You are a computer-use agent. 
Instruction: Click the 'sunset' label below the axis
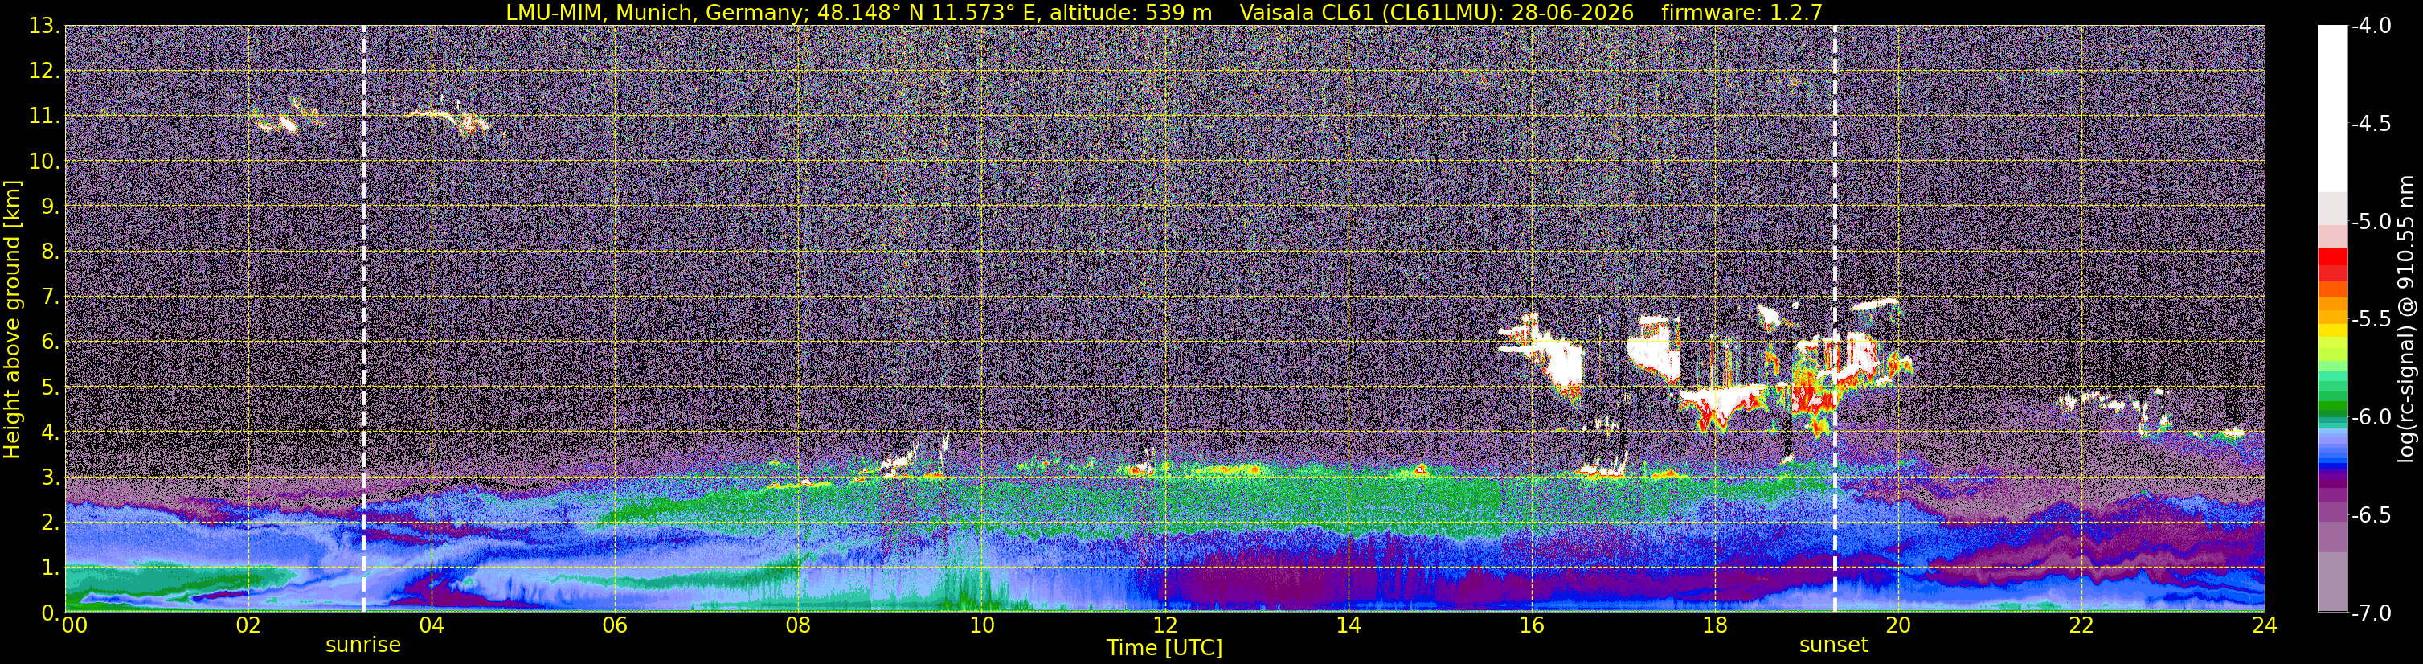pyautogui.click(x=1833, y=646)
